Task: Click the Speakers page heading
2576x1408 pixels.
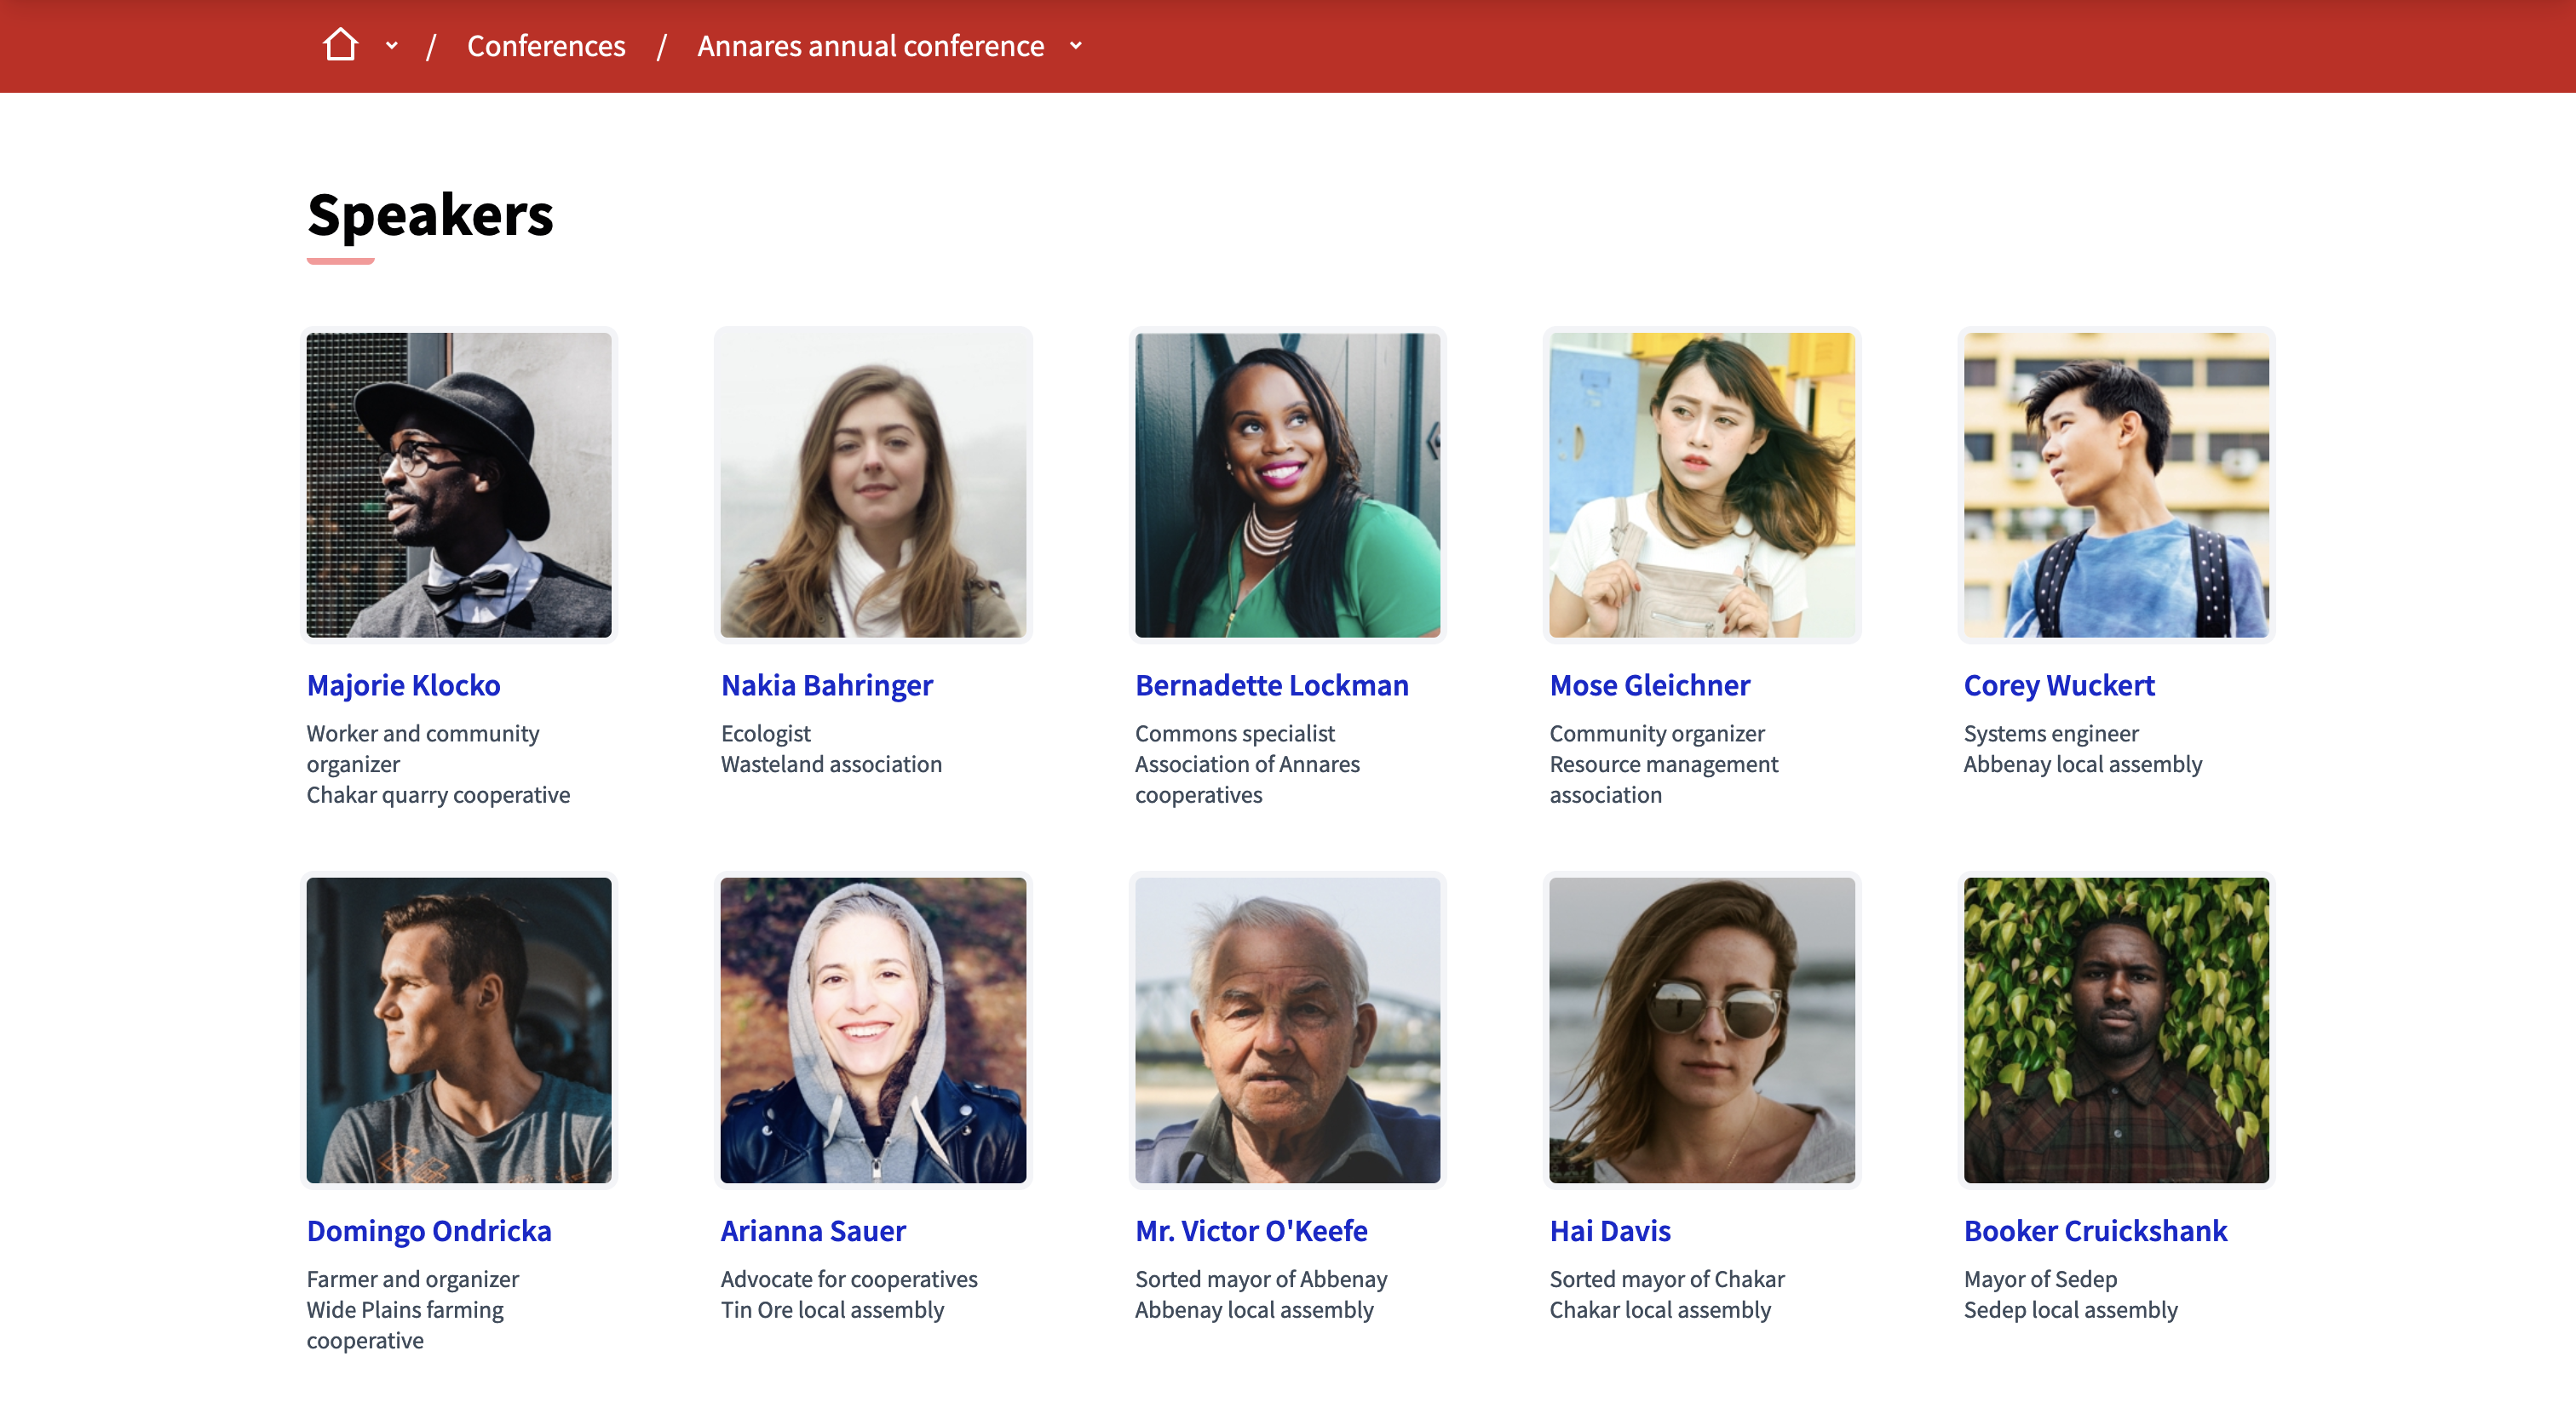Action: click(x=430, y=215)
